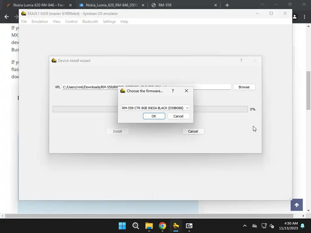The image size is (311, 233).
Task: Open EKA2L1 emulator taskbar icon
Action: pyautogui.click(x=176, y=226)
